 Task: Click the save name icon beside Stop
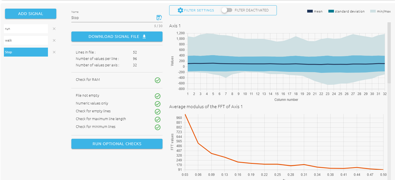(159, 18)
